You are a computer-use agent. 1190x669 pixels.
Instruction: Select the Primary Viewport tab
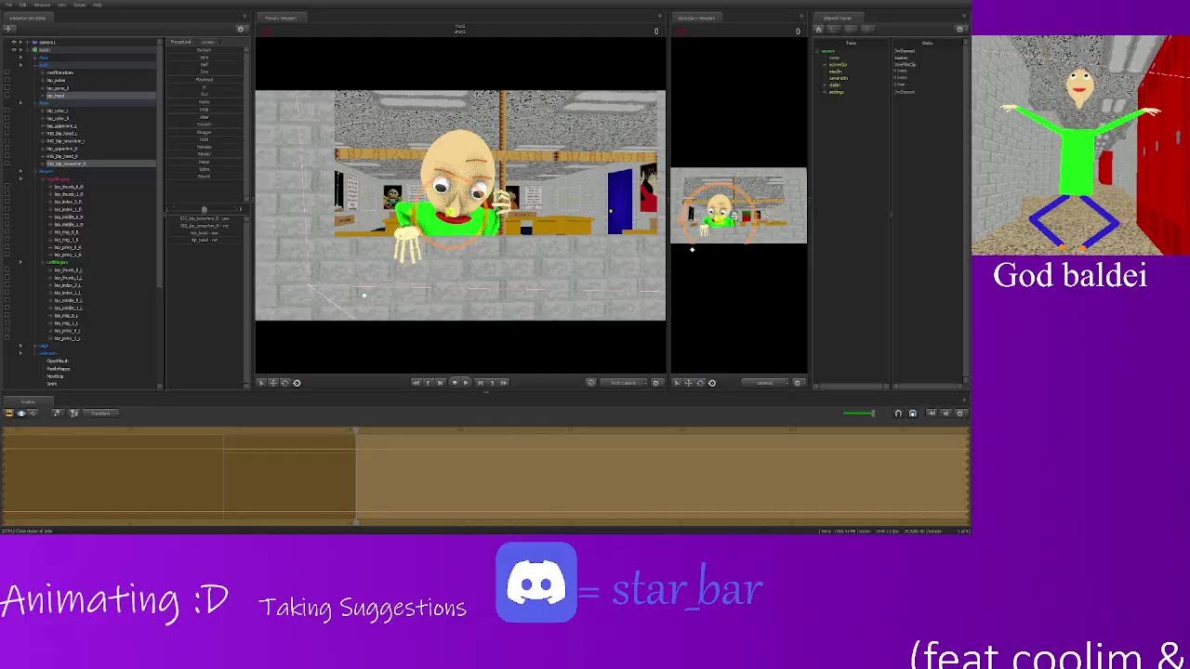[280, 18]
